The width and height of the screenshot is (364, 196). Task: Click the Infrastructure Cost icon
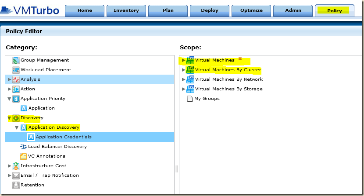(x=16, y=166)
